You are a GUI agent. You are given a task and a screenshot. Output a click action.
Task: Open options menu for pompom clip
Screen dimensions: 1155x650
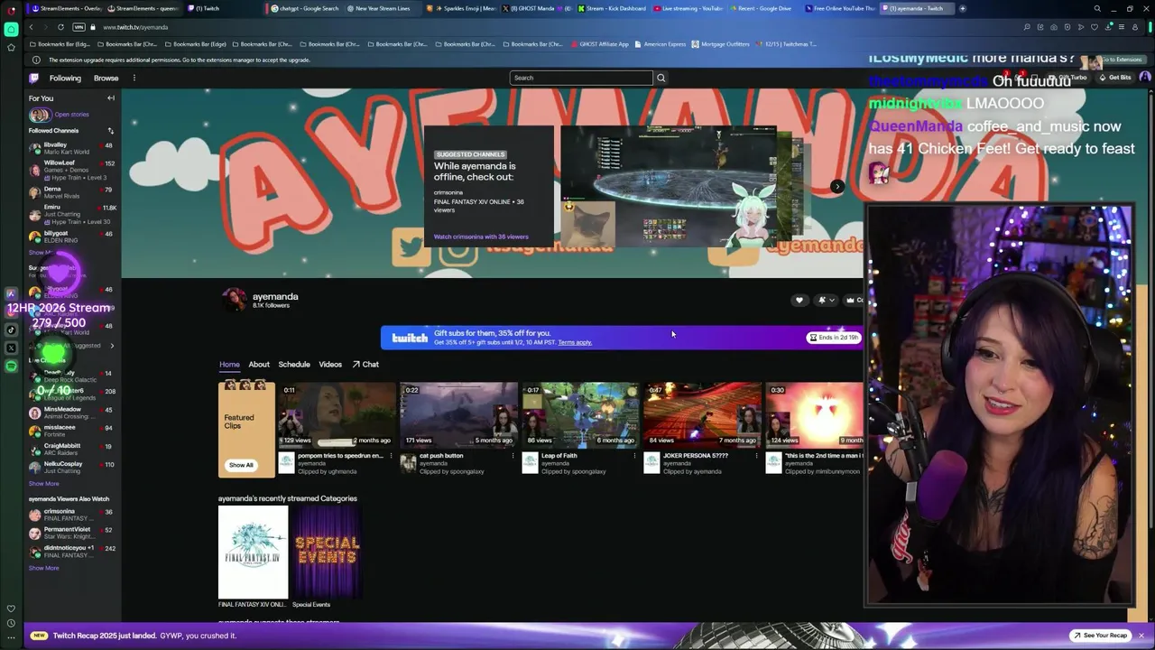(x=391, y=456)
